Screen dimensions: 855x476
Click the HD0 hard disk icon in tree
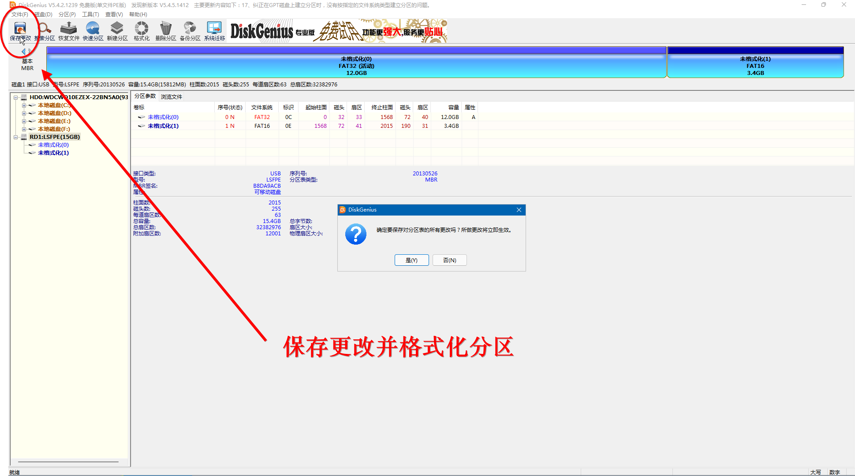[x=24, y=97]
